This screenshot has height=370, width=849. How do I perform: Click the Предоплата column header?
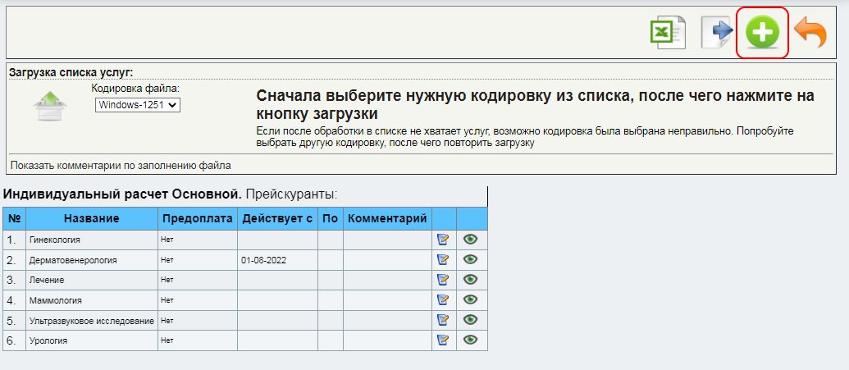point(197,218)
